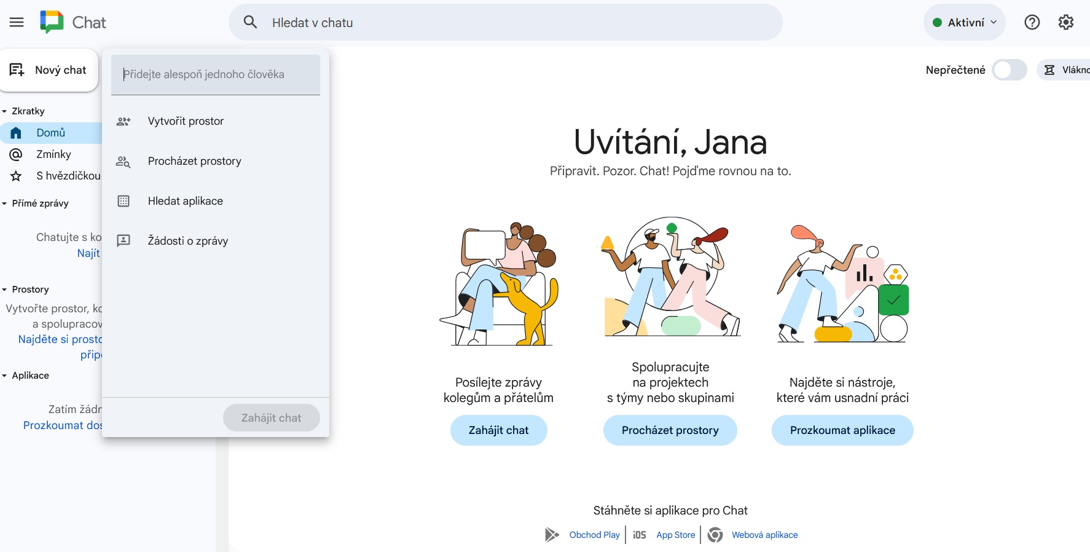Screen dimensions: 1090x552
Task: Focus the add people input field
Action: [x=215, y=74]
